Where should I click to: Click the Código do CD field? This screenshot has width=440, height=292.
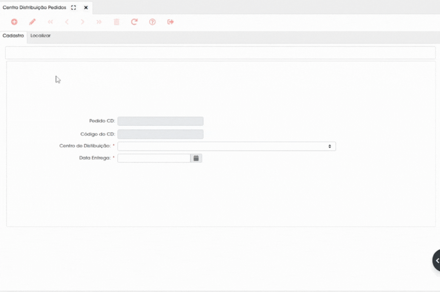tap(160, 134)
